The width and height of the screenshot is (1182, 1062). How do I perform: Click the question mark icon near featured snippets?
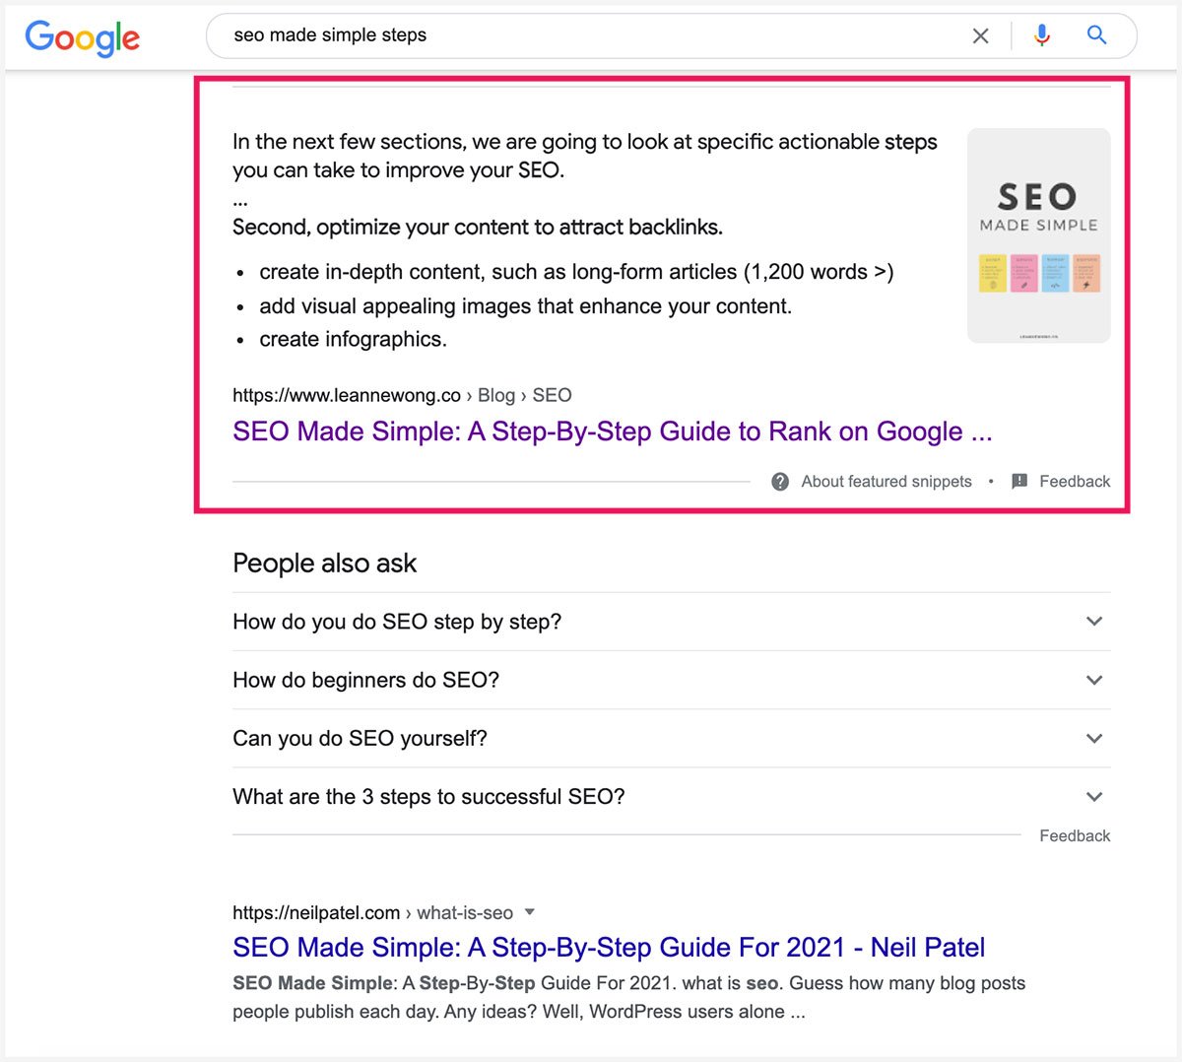[779, 482]
